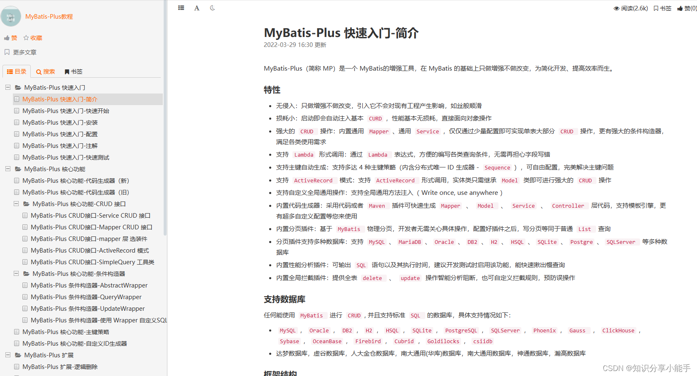This screenshot has width=697, height=376.
Task: Toggle the table of contents list icon
Action: pyautogui.click(x=181, y=8)
